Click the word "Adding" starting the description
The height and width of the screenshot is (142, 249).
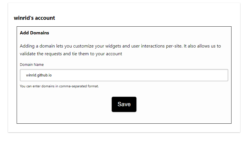[27, 46]
